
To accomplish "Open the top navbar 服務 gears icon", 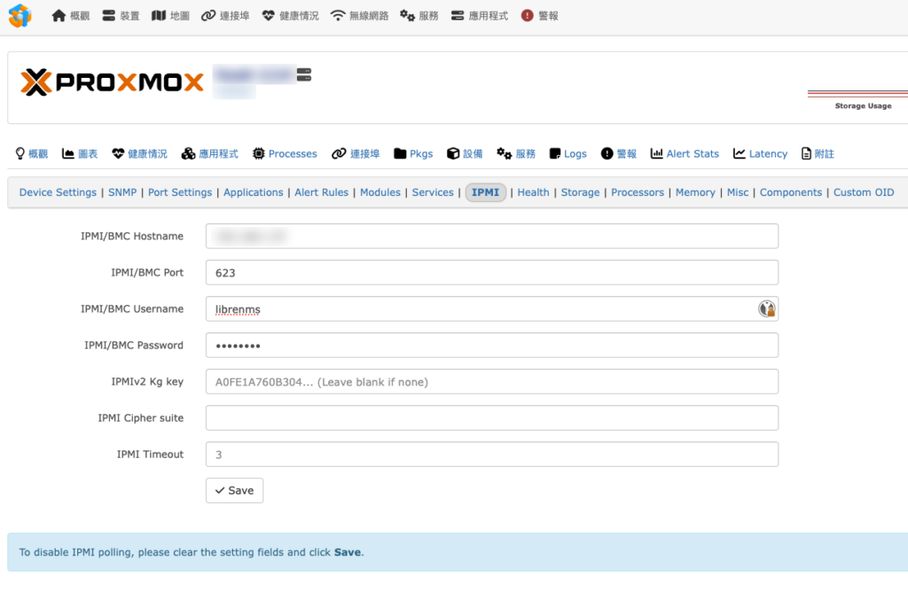I will click(x=407, y=16).
